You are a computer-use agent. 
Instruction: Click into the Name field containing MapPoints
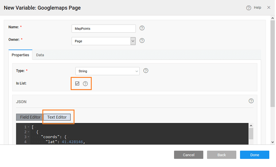(104, 29)
